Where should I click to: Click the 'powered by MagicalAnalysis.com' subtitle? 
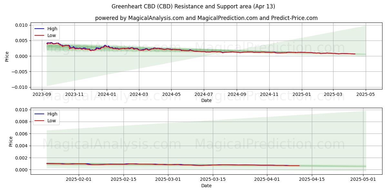point(206,18)
